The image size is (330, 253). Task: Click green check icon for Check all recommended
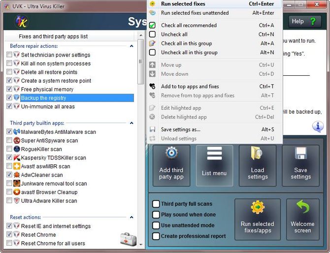(x=152, y=25)
